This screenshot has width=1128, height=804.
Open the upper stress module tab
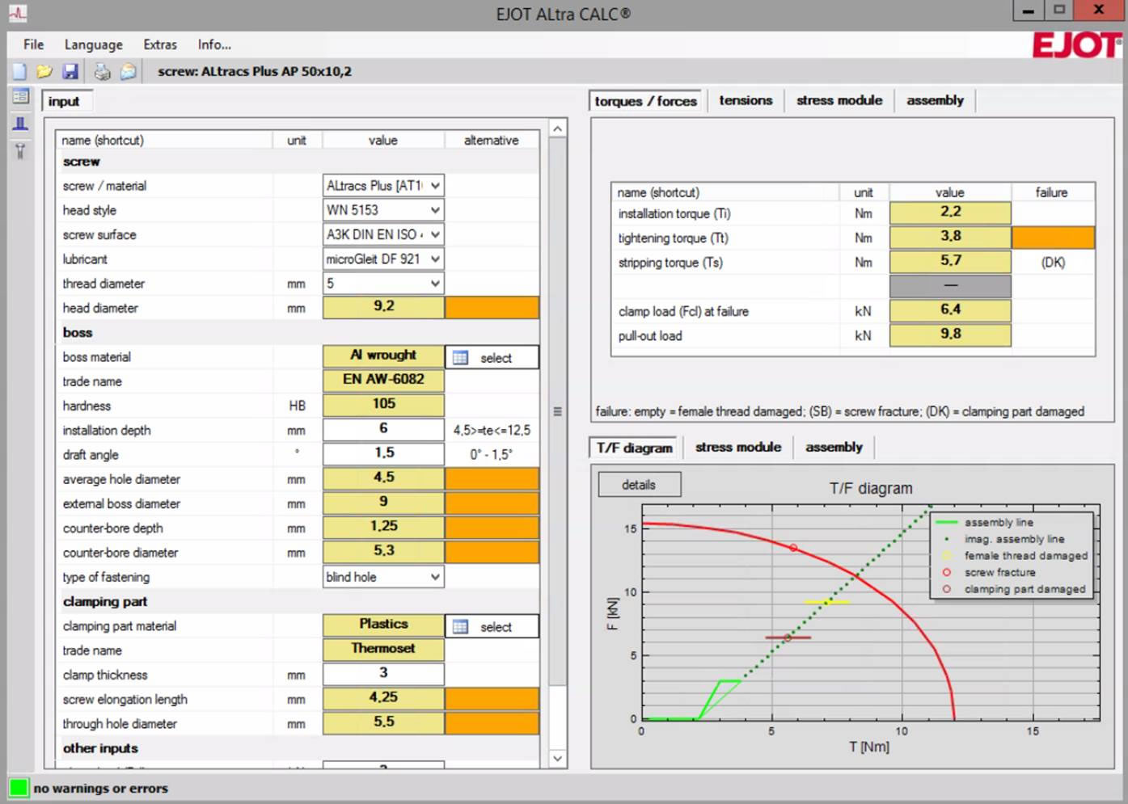tap(839, 100)
